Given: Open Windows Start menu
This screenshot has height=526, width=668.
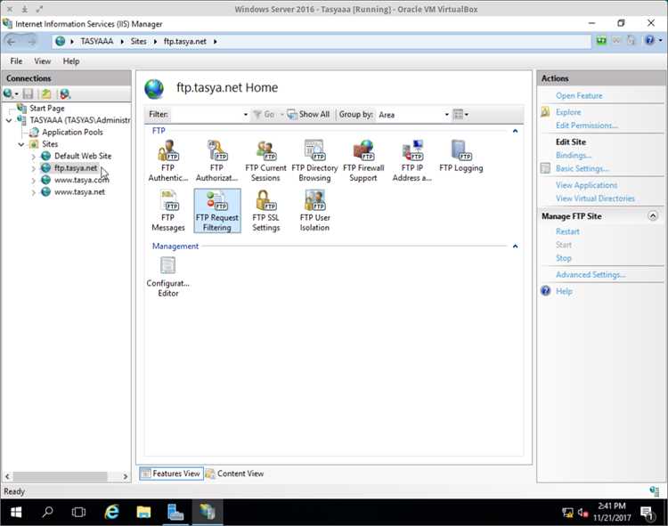Looking at the screenshot, I should [16, 512].
